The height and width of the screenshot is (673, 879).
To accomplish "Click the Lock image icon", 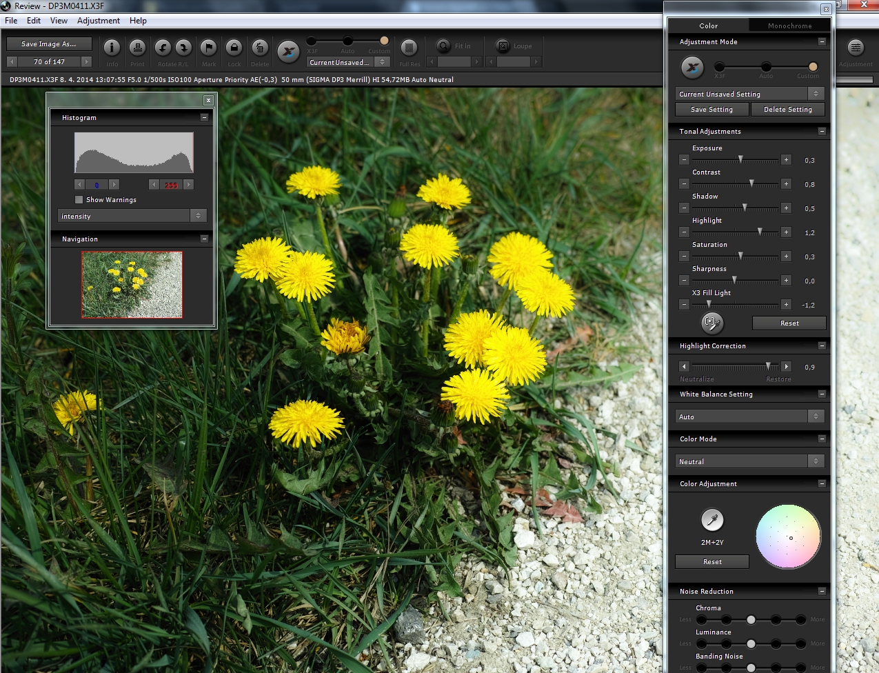I will click(x=234, y=48).
